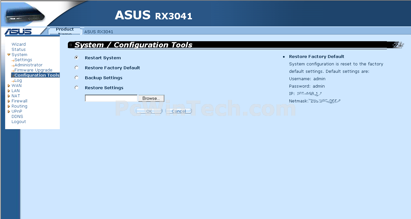Image resolution: width=411 pixels, height=219 pixels.
Task: Click the ASUS RX3041 product name text
Action: (x=99, y=32)
